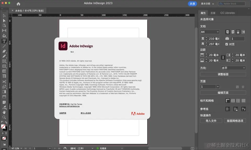The width and height of the screenshot is (251, 150).
Task: Select the Direct Selection tool
Action: [x=4, y=21]
